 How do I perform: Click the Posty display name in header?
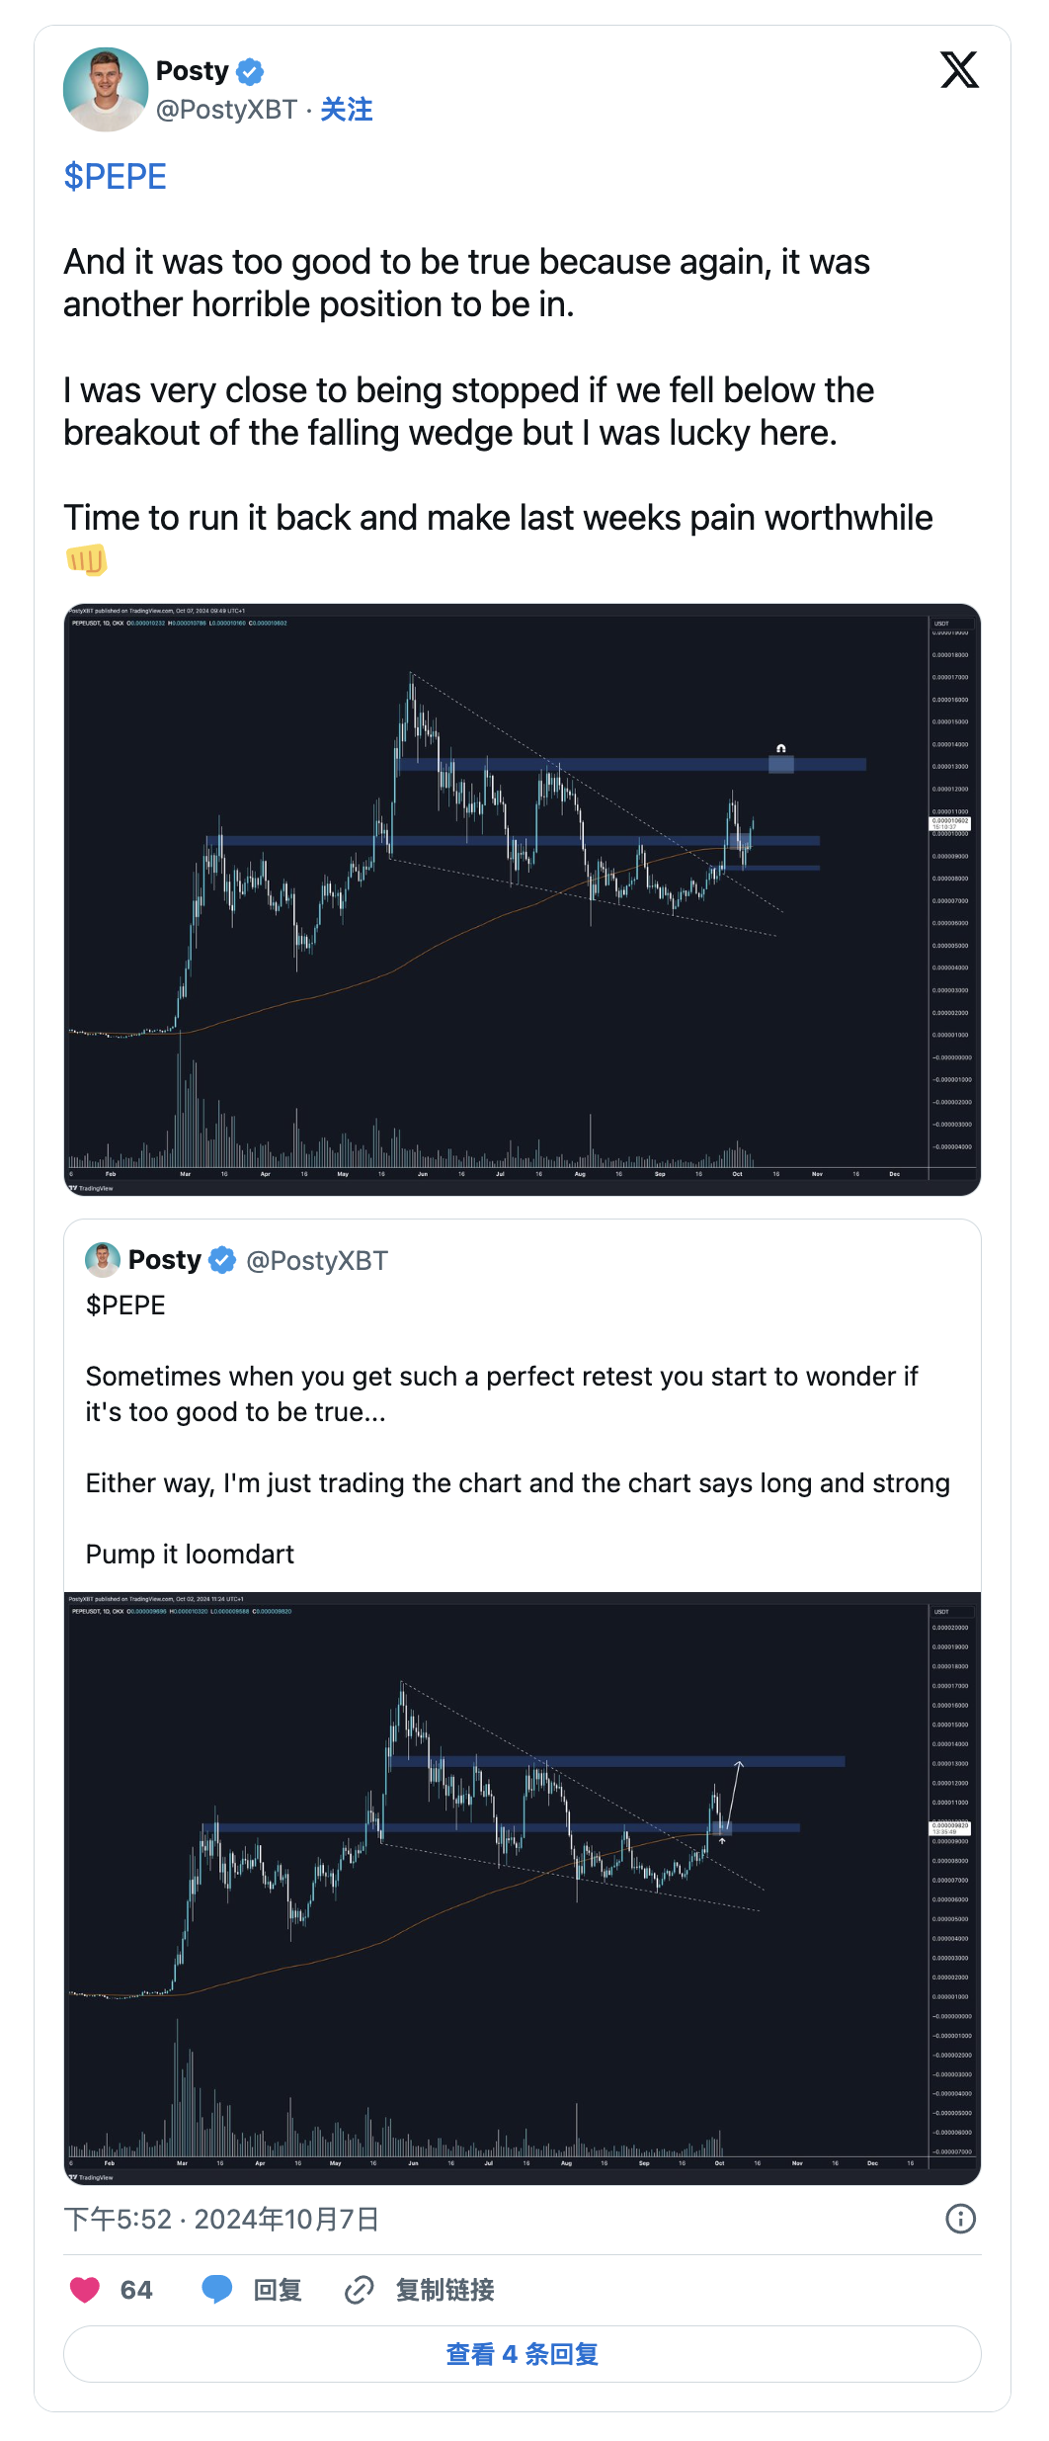pos(193,71)
